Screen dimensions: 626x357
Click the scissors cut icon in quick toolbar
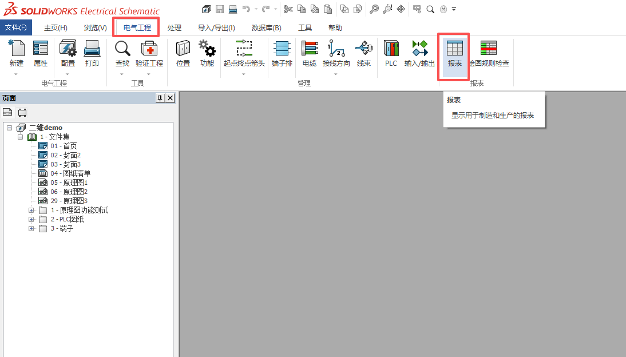coord(288,9)
